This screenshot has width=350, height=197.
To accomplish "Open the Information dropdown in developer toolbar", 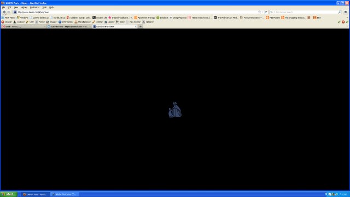I will 66,22.
